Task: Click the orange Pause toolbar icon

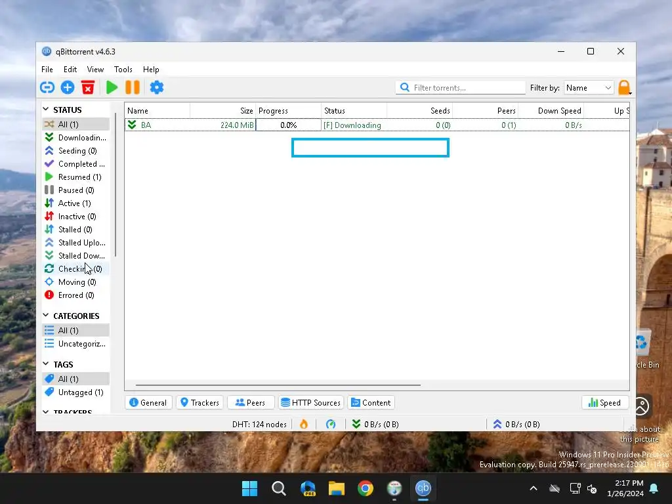Action: point(133,87)
